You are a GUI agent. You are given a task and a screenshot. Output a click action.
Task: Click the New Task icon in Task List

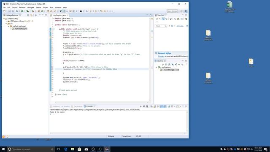tap(157, 19)
